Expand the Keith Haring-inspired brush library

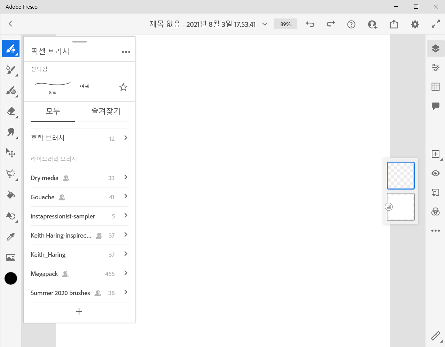coord(79,235)
